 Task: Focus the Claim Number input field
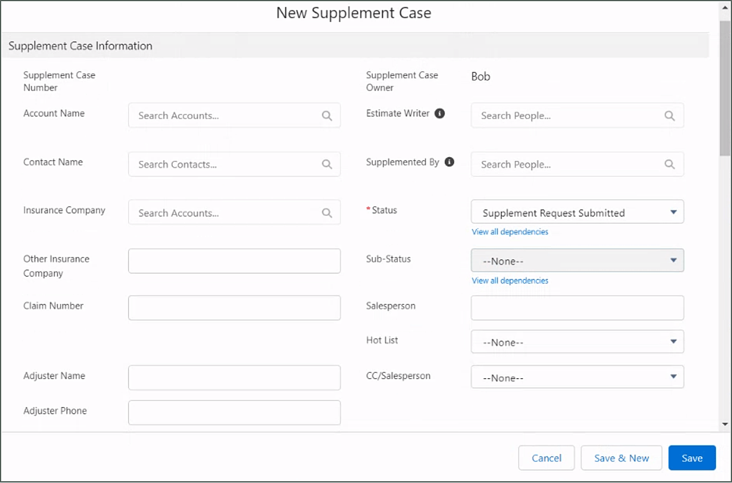click(x=234, y=308)
